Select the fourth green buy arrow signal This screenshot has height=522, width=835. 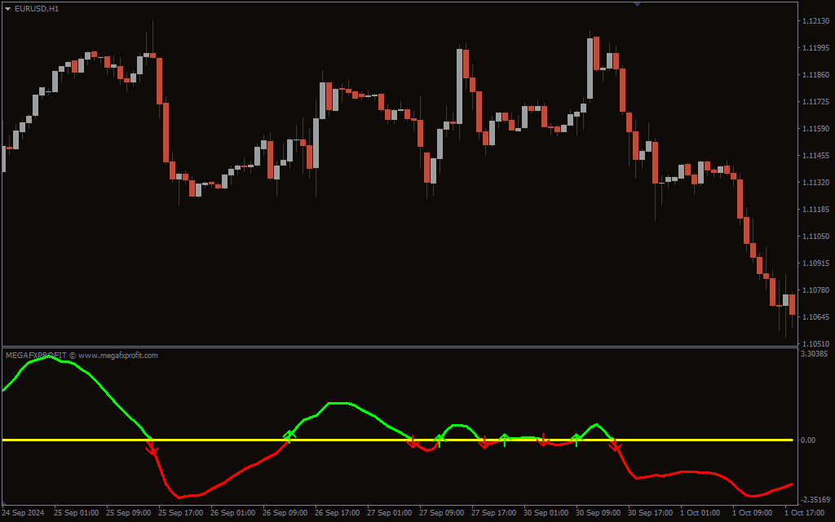[577, 440]
